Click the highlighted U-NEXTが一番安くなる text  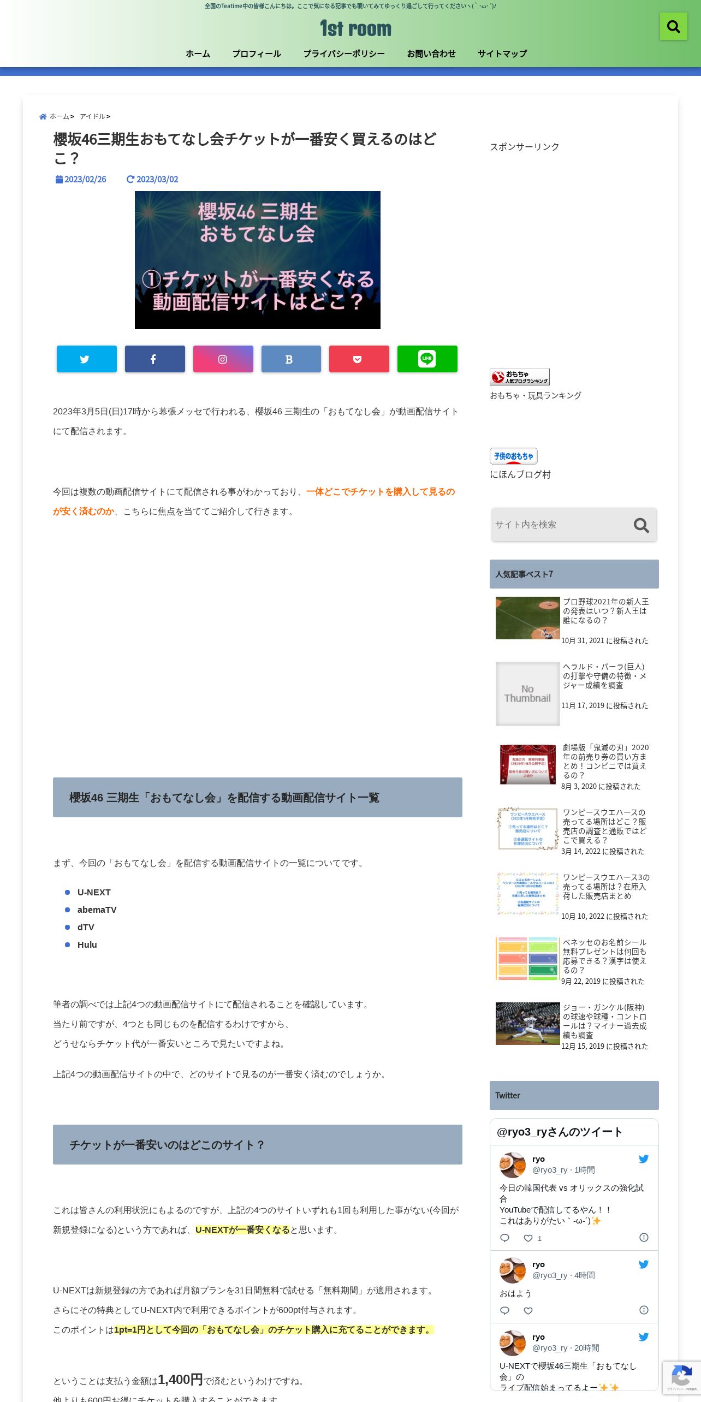242,1229
